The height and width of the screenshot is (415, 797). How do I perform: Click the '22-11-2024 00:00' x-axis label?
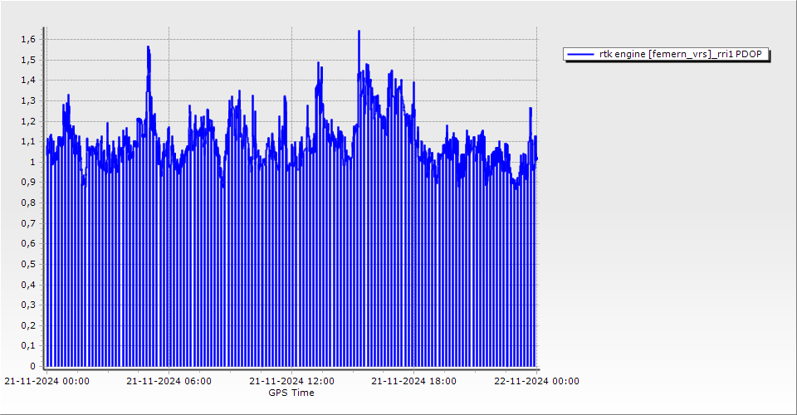coord(536,382)
